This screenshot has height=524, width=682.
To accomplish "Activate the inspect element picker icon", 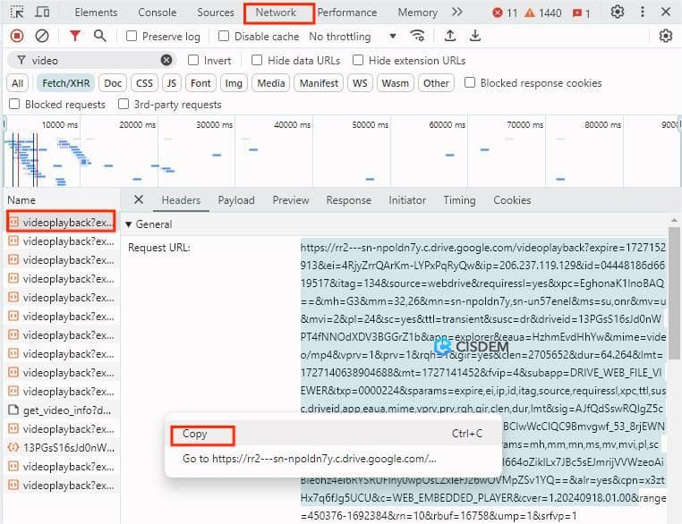I will pyautogui.click(x=17, y=13).
